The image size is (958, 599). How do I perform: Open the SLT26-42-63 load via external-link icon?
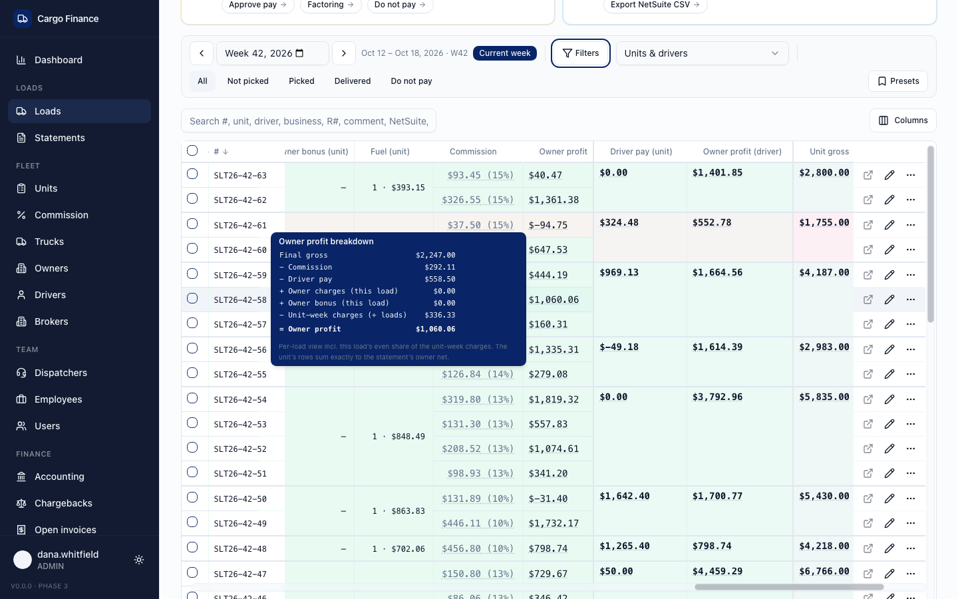(x=868, y=175)
